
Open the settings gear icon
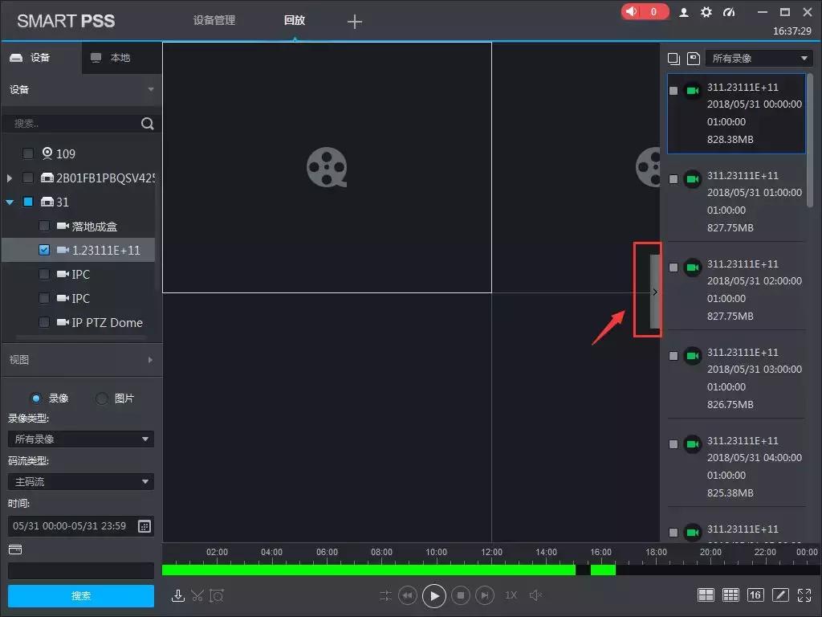[706, 12]
